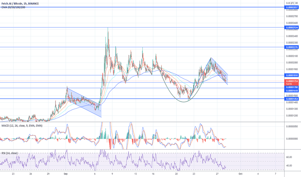Viewport: 301px width, 177px height.
Task: Select the horizontal line at 0.00002837
Action: (x=142, y=7)
